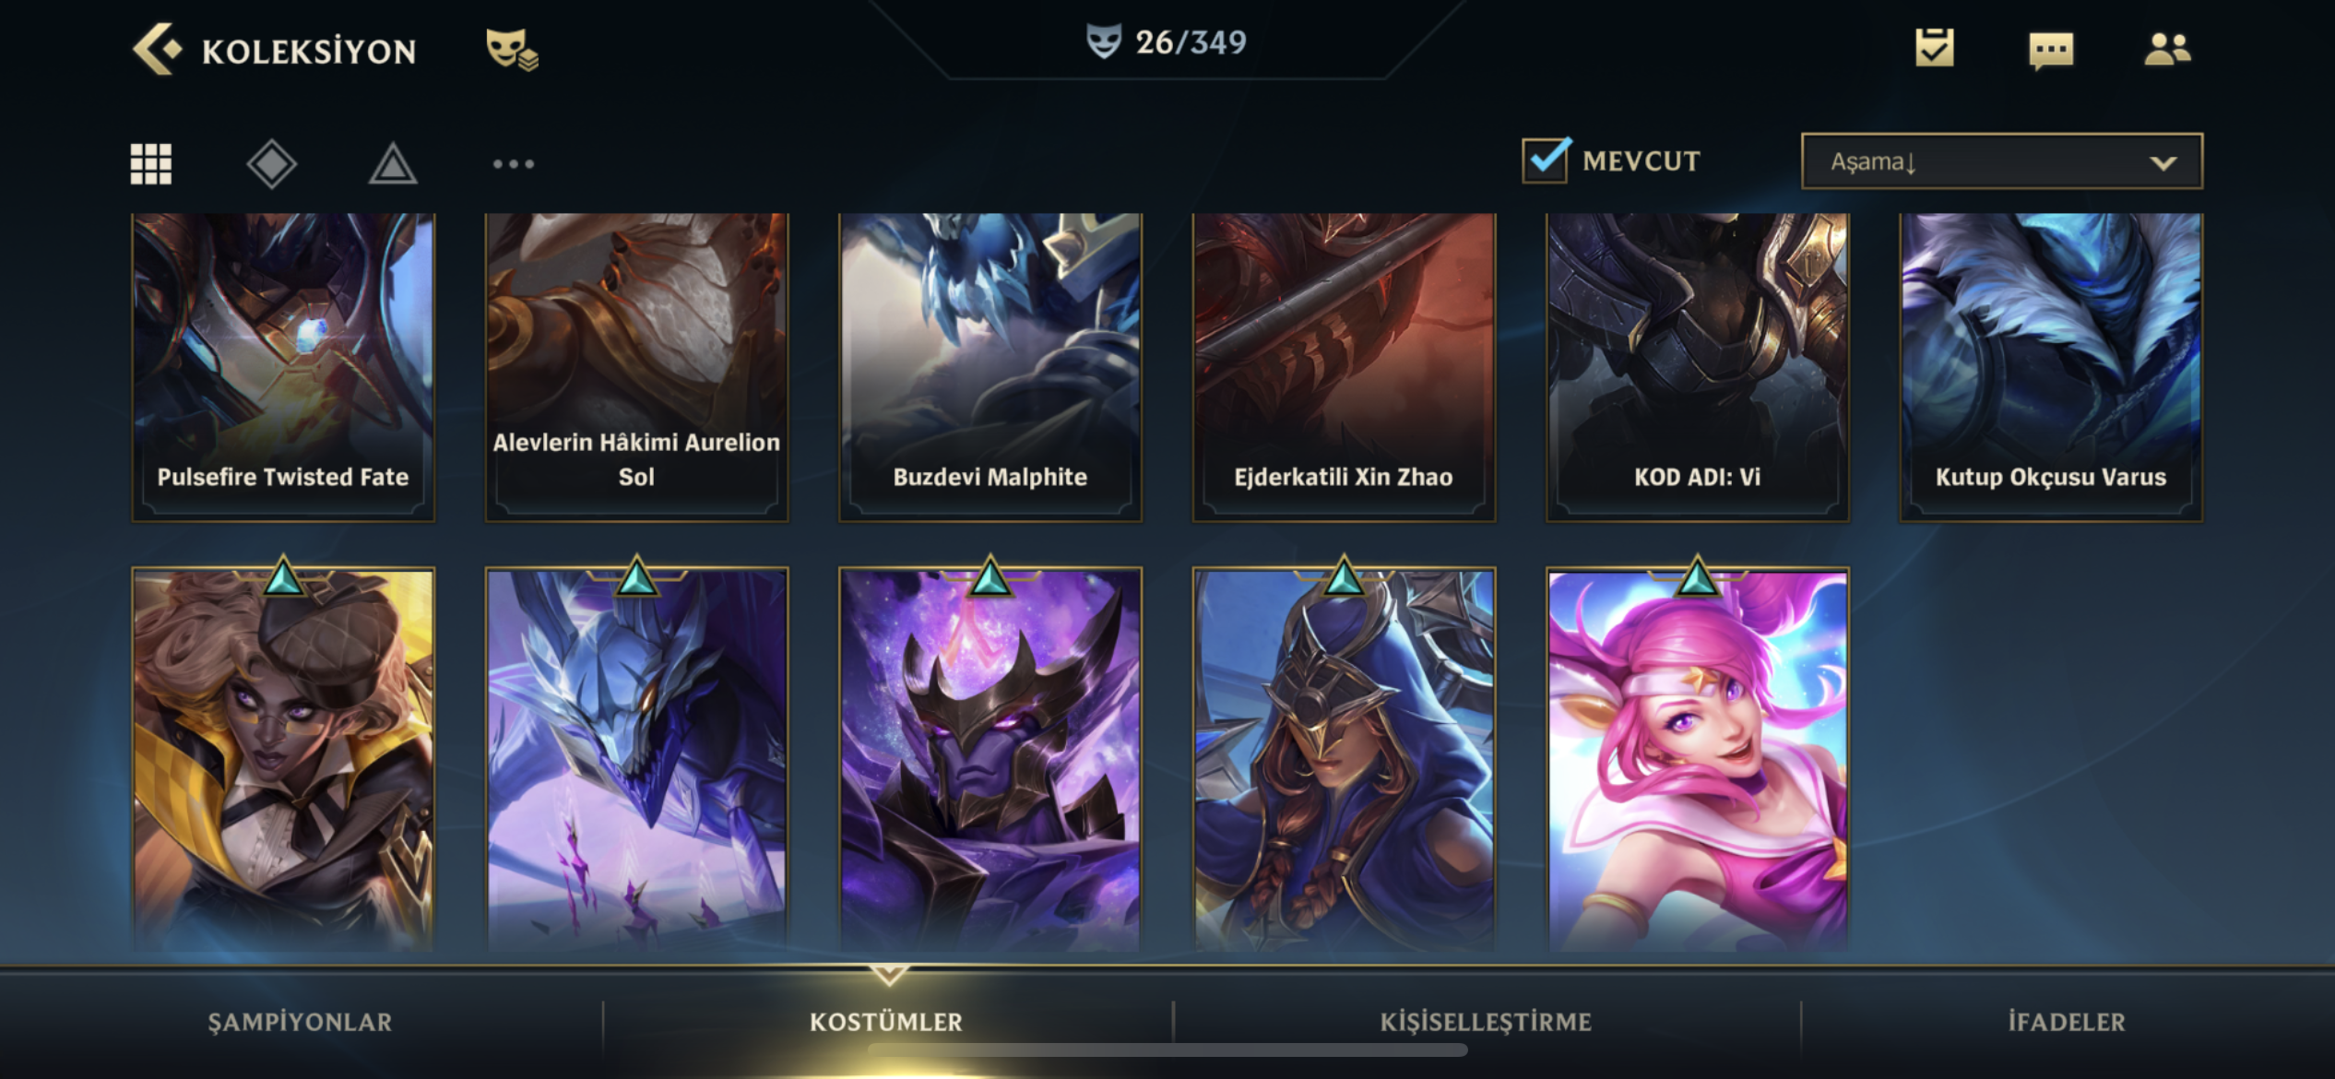The height and width of the screenshot is (1079, 2335).
Task: Open the Aşama sorting dropdown
Action: pos(2002,161)
